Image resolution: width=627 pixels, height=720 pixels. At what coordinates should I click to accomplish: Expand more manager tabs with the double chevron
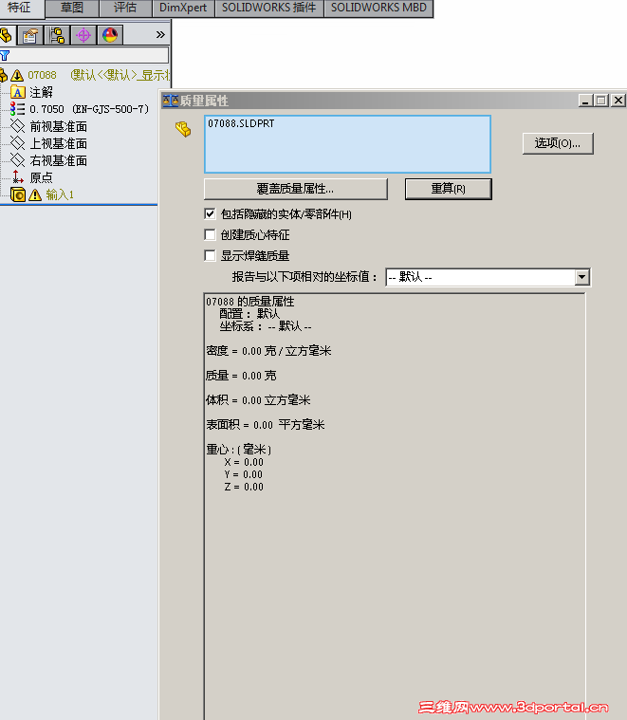pos(160,35)
